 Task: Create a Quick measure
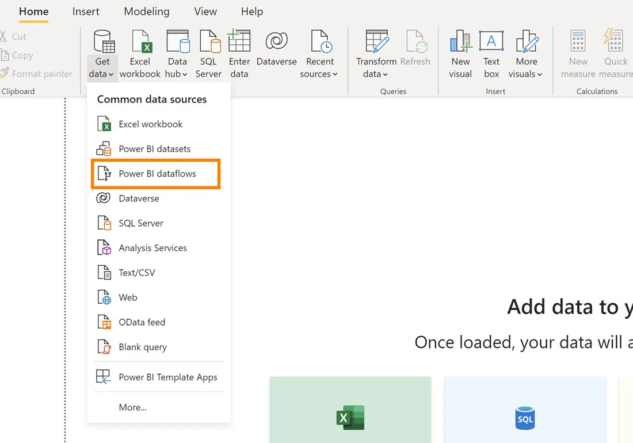tap(616, 54)
